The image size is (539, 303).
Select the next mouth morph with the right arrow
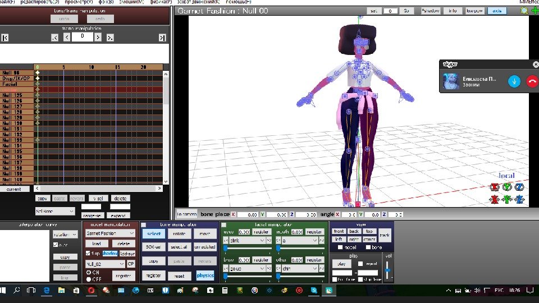[x=321, y=241]
